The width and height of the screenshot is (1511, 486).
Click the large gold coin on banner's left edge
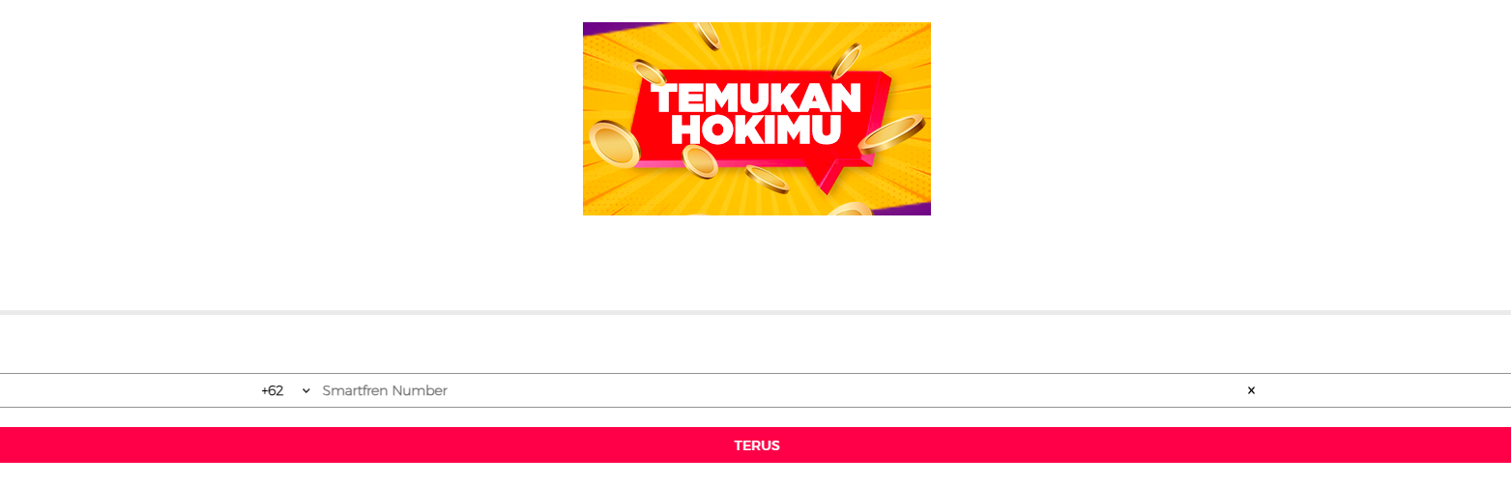click(x=615, y=143)
